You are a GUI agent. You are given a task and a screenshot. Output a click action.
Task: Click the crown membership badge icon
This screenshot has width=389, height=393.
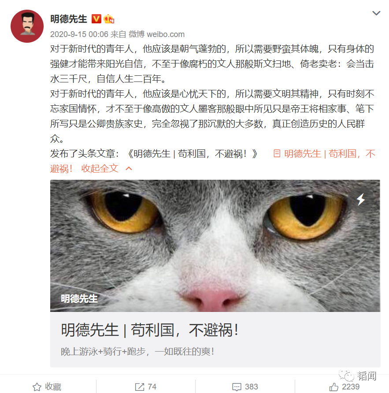coord(109,19)
